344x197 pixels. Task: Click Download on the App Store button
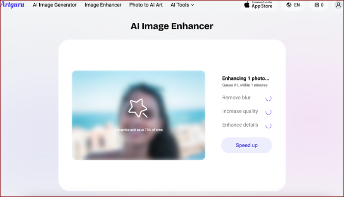259,5
